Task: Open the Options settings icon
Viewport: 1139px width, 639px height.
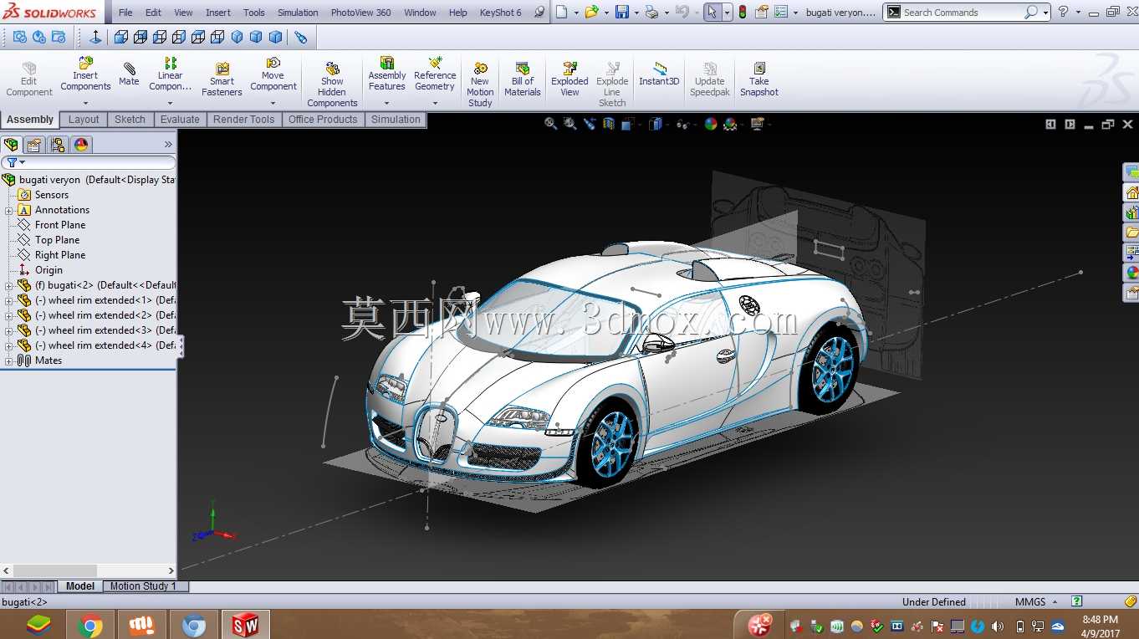Action: [x=781, y=13]
